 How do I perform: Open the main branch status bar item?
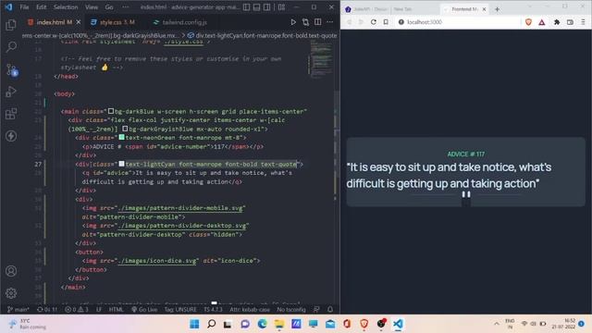pyautogui.click(x=18, y=310)
